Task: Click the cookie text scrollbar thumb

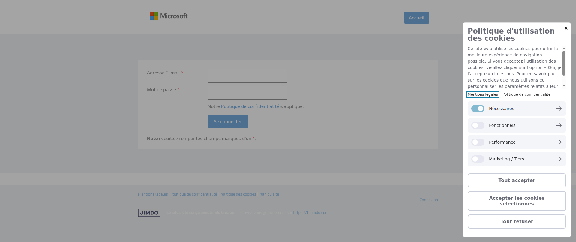Action: [x=564, y=63]
